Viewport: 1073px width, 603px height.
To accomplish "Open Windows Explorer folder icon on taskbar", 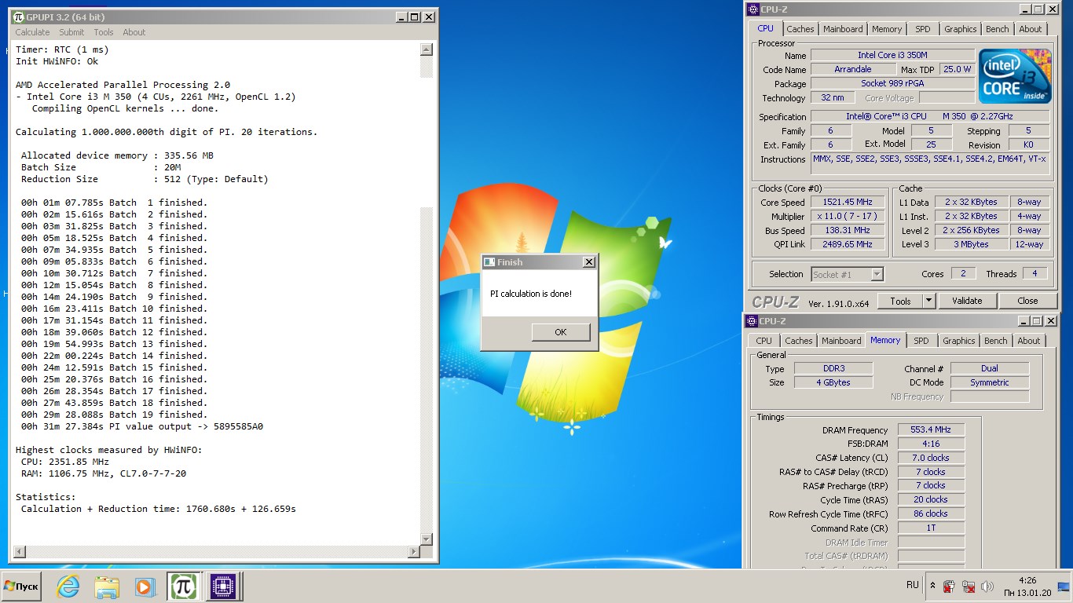I will point(107,587).
